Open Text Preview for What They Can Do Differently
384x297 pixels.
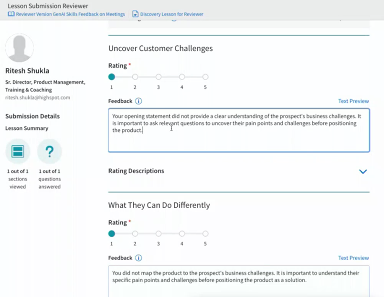[353, 258]
